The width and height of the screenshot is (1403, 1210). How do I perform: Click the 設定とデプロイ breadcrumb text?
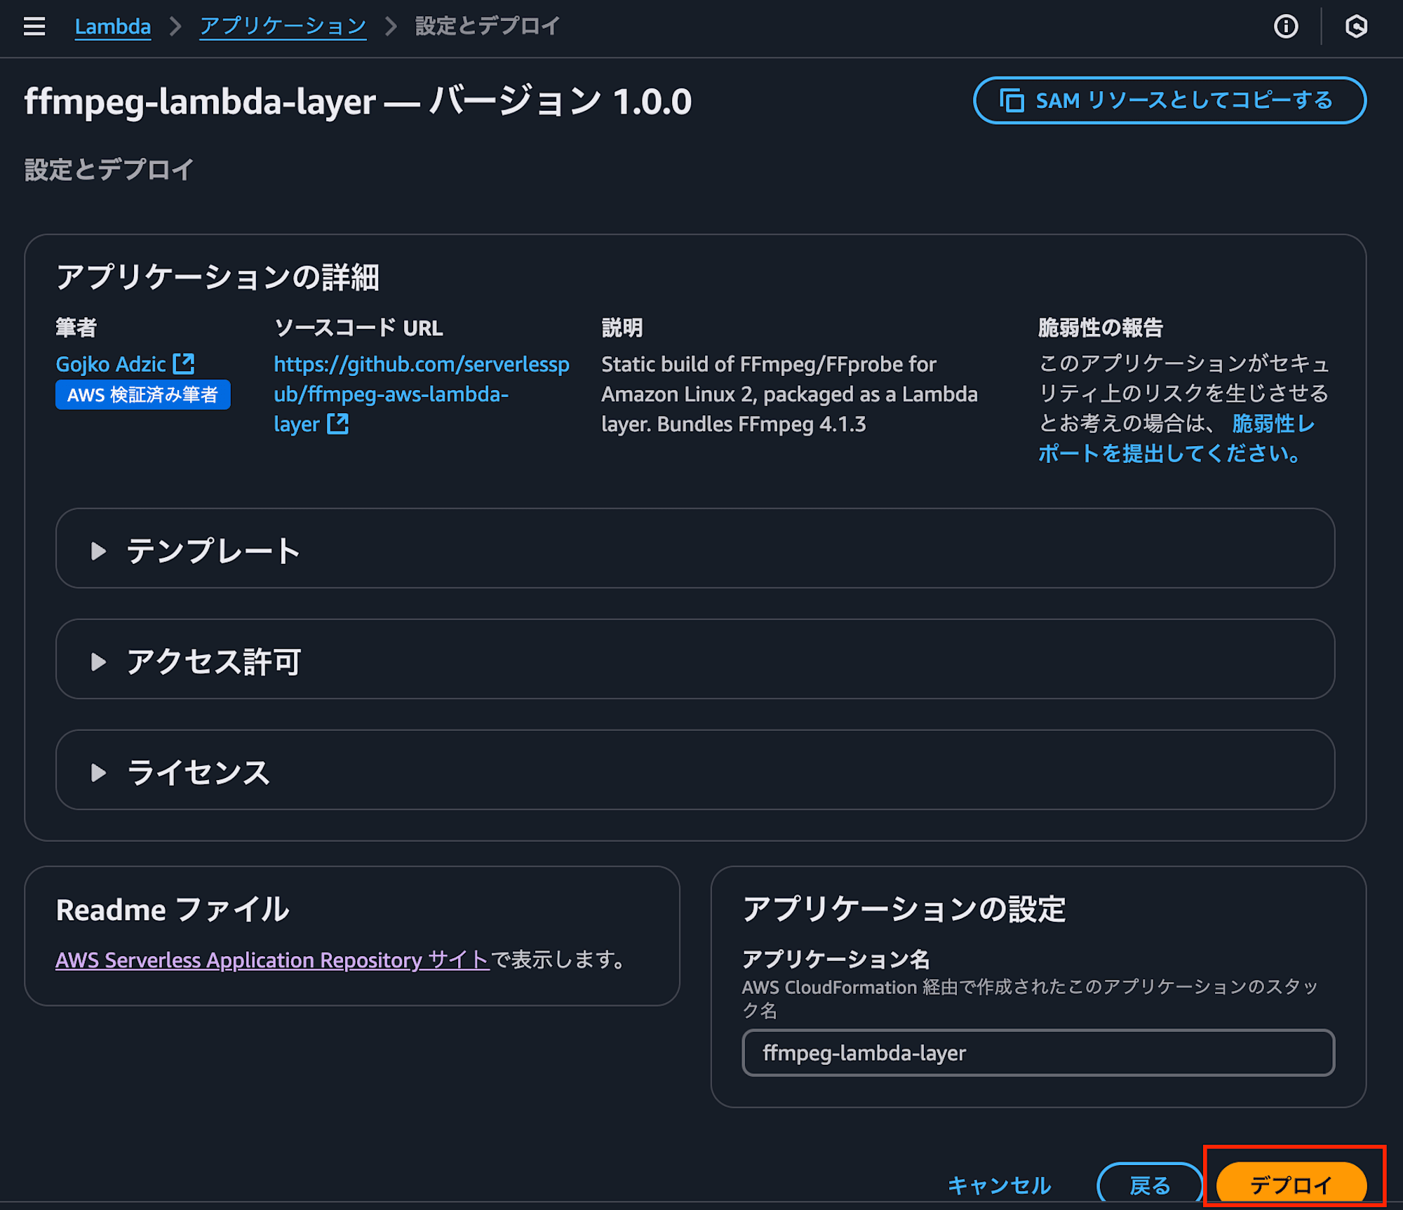[488, 27]
